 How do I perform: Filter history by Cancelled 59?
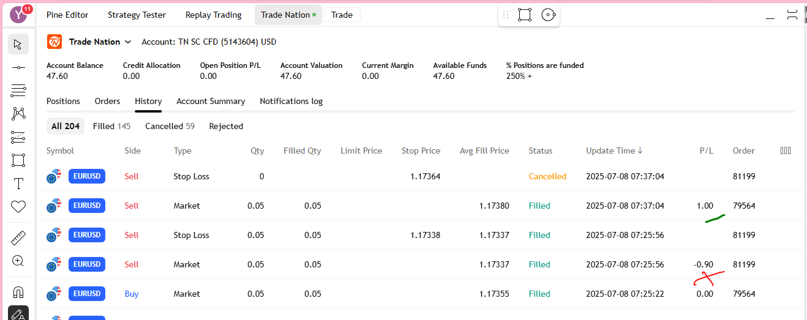[x=170, y=126]
